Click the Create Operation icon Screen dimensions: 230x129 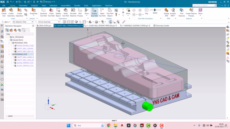tap(19, 12)
